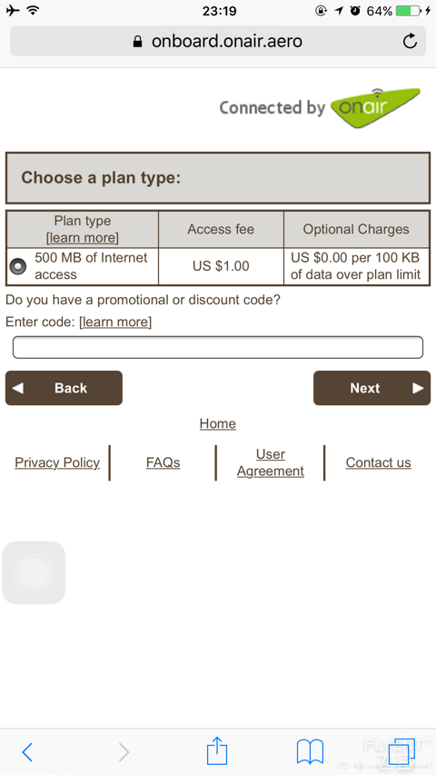Click the Back button

[64, 388]
